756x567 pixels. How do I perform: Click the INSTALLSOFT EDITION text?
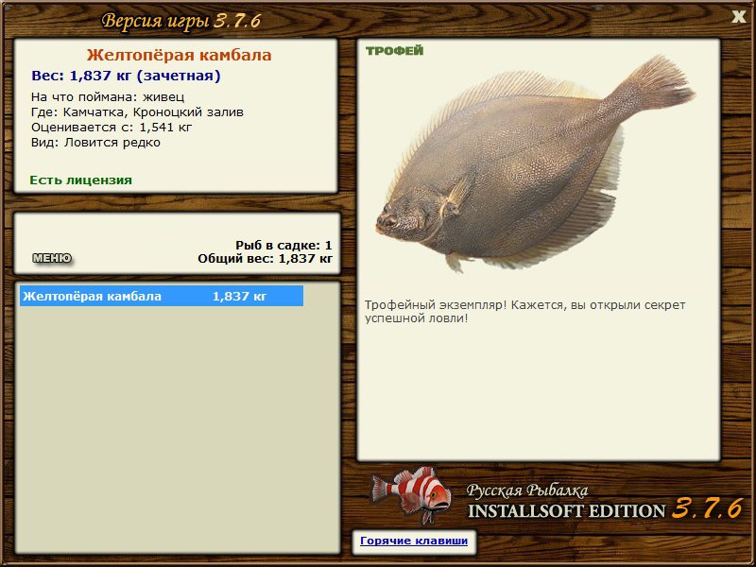pos(567,511)
